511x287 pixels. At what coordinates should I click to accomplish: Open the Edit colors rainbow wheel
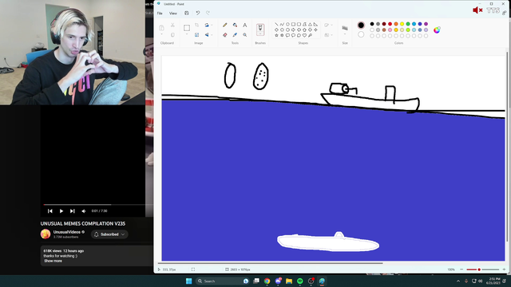(x=437, y=30)
